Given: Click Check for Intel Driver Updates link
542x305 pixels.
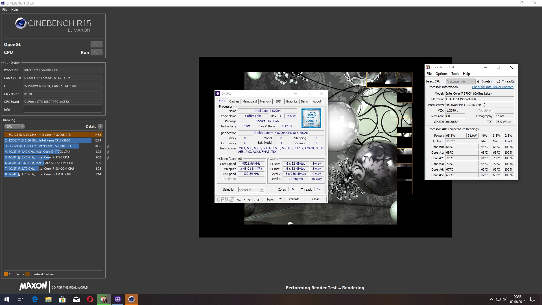Looking at the screenshot, I should tap(493, 87).
